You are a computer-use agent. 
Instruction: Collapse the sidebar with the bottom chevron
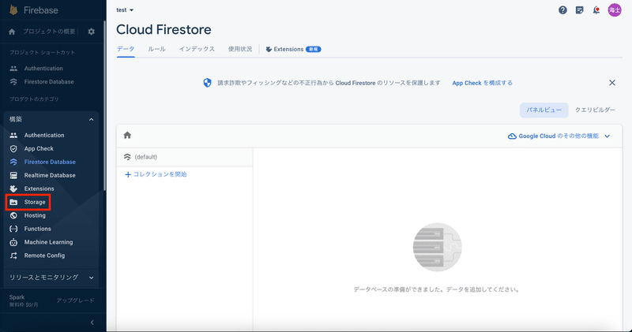point(92,323)
